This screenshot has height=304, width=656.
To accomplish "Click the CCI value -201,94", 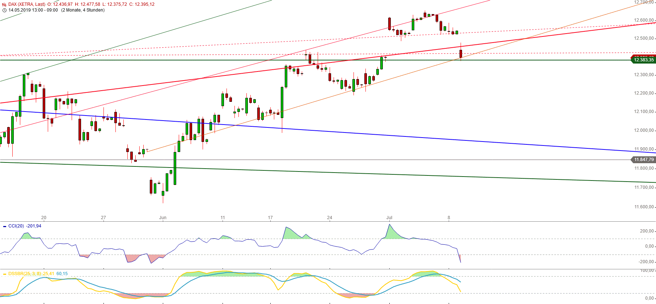I will [x=34, y=226].
